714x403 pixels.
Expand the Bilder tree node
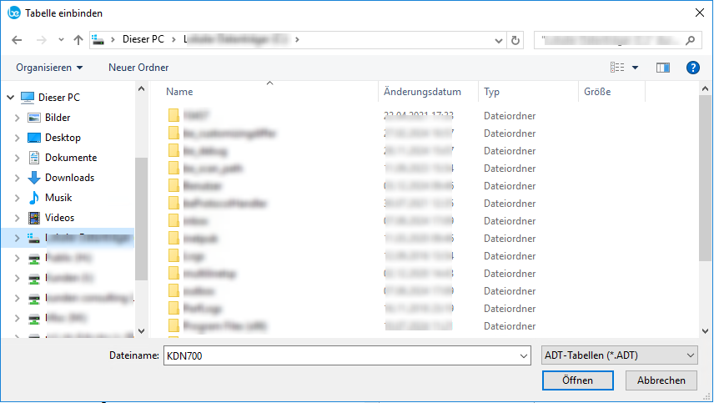point(18,118)
